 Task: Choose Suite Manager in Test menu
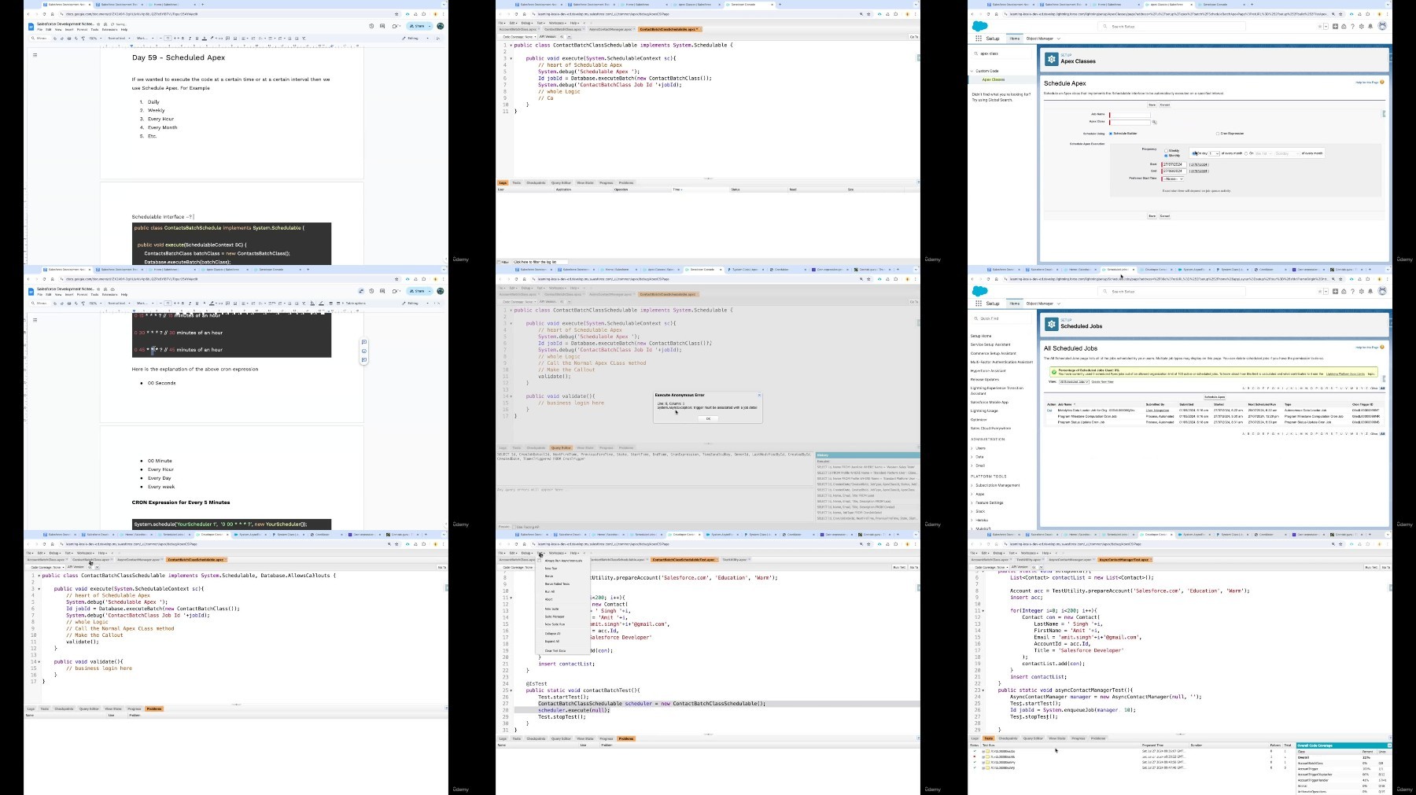[x=555, y=616]
